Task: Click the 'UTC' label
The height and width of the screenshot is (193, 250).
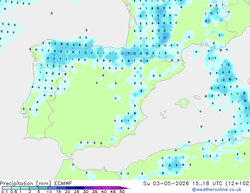Action: tap(217, 184)
